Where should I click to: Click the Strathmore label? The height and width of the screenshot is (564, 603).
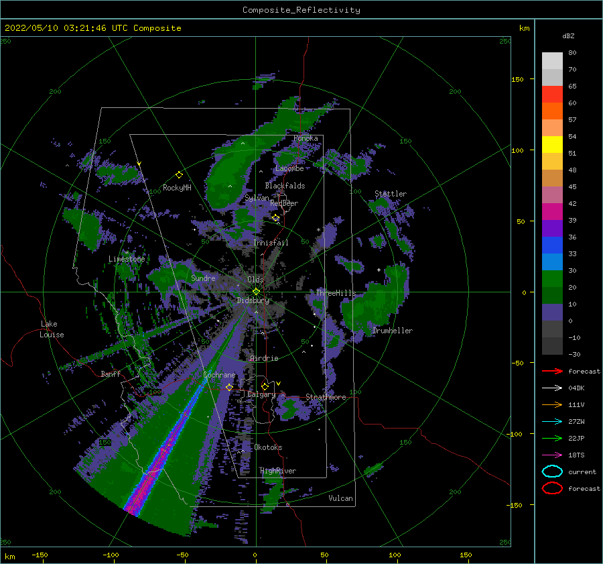point(326,397)
